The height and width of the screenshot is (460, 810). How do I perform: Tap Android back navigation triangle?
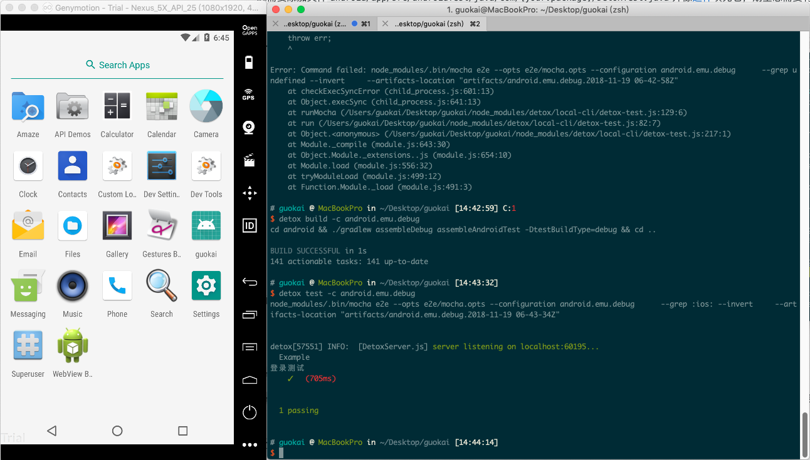[52, 431]
